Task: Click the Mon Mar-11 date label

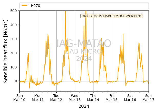Action: click(x=38, y=98)
